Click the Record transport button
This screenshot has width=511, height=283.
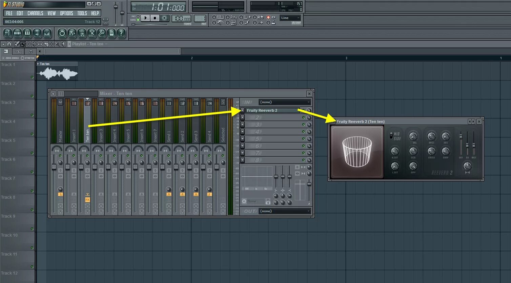click(164, 18)
